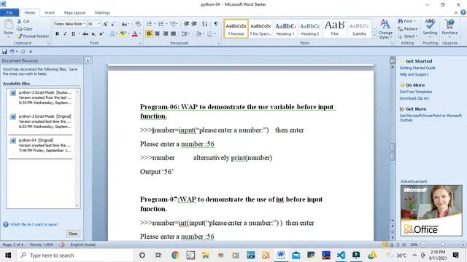
Task: Toggle Align Text Right
Action: coord(166,34)
